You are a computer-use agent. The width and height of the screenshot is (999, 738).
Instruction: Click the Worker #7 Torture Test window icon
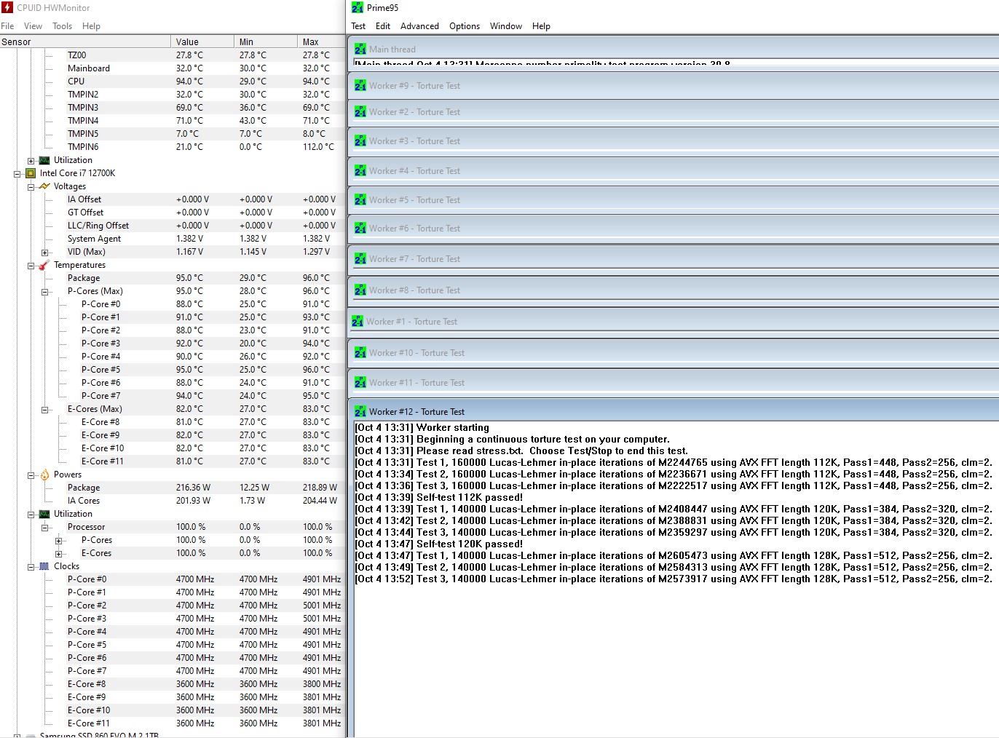point(360,258)
